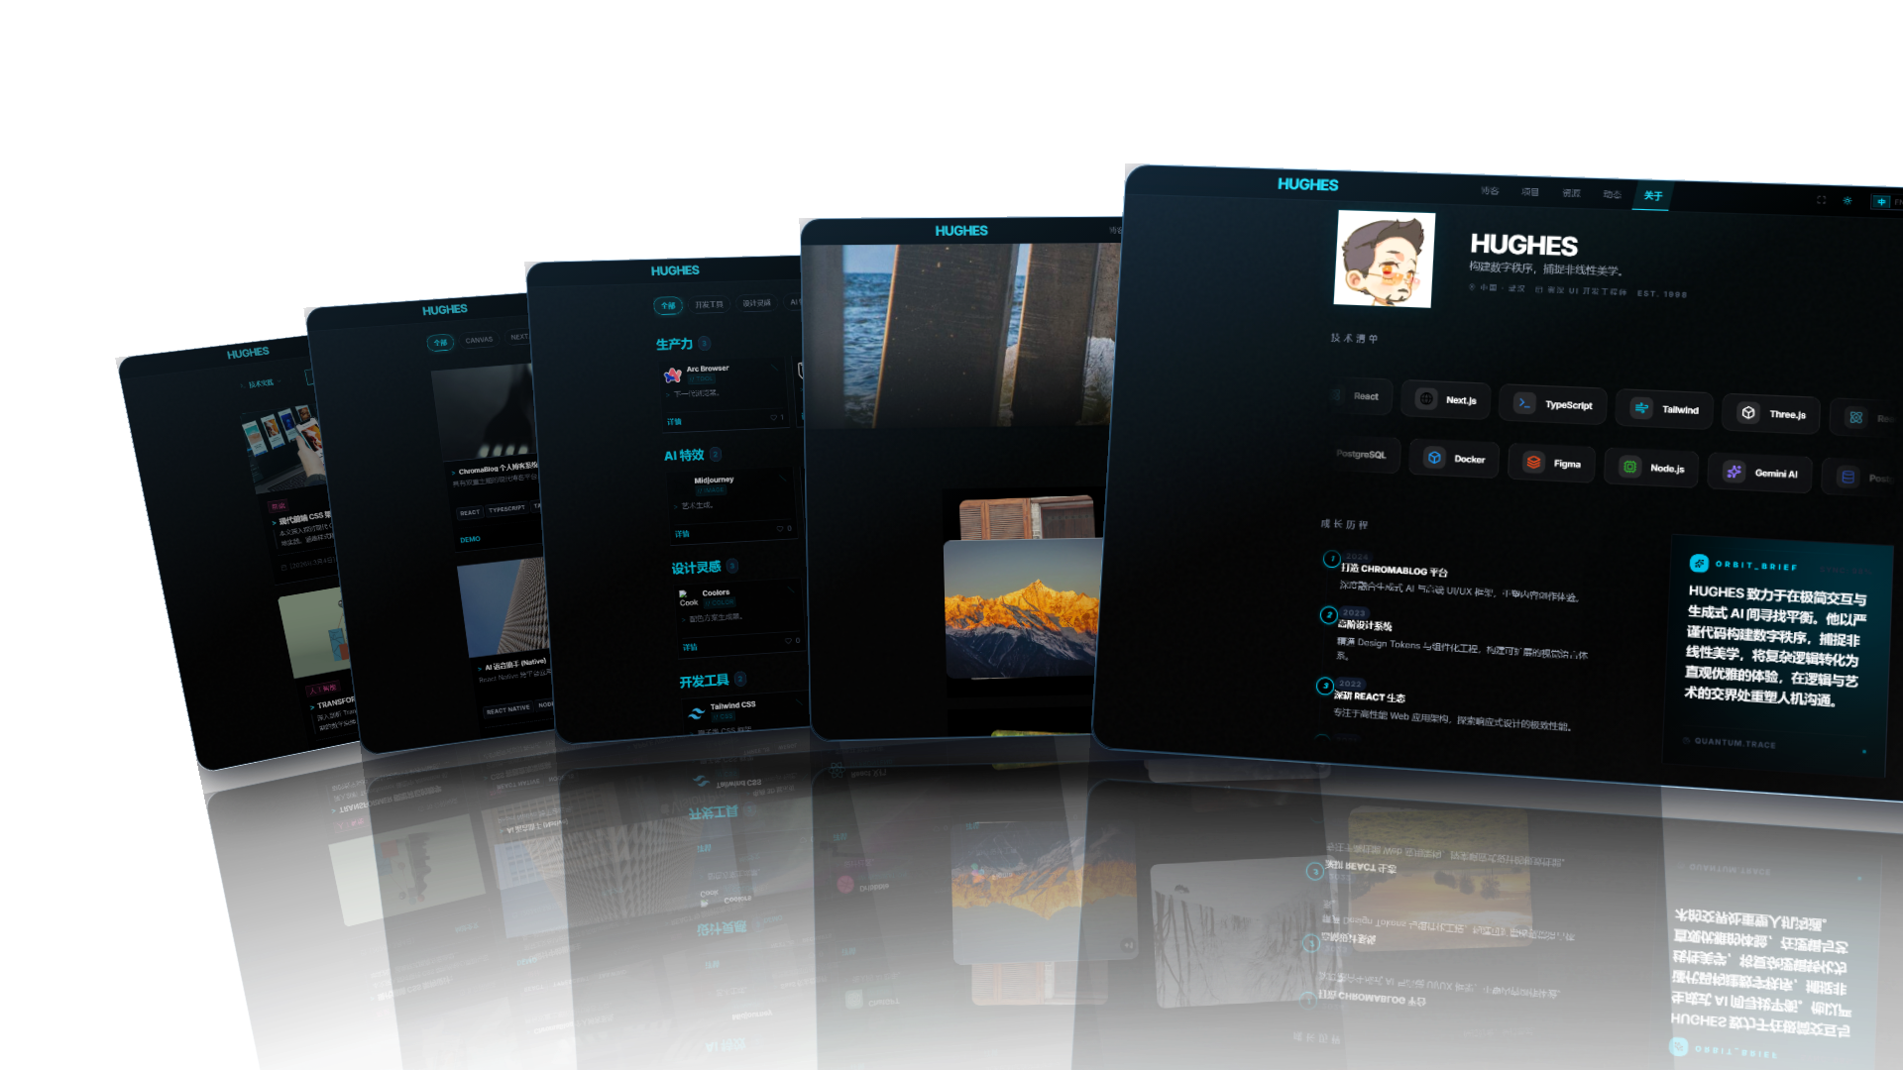Click the Next.js globe icon
Viewport: 1903px width, 1070px height.
[1426, 398]
